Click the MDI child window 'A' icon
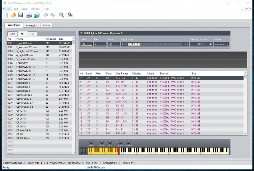Screen dimensions: 254x171 [3, 9]
